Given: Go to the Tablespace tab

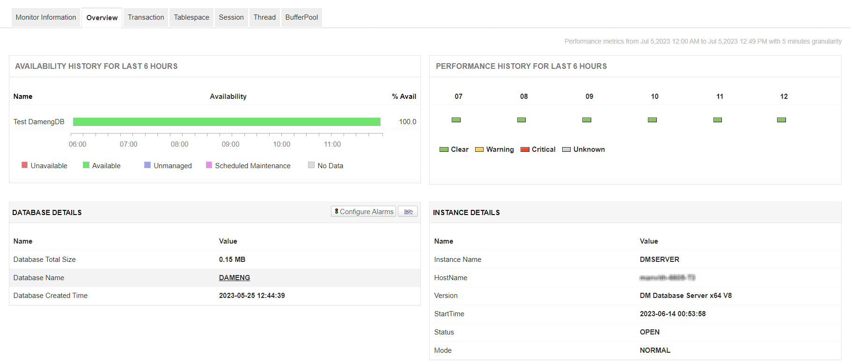Looking at the screenshot, I should [x=191, y=17].
